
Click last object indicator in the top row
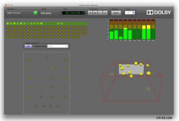85,23
